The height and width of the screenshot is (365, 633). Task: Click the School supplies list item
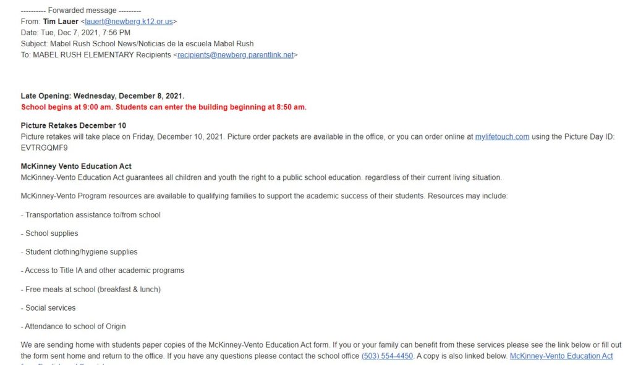click(x=49, y=233)
